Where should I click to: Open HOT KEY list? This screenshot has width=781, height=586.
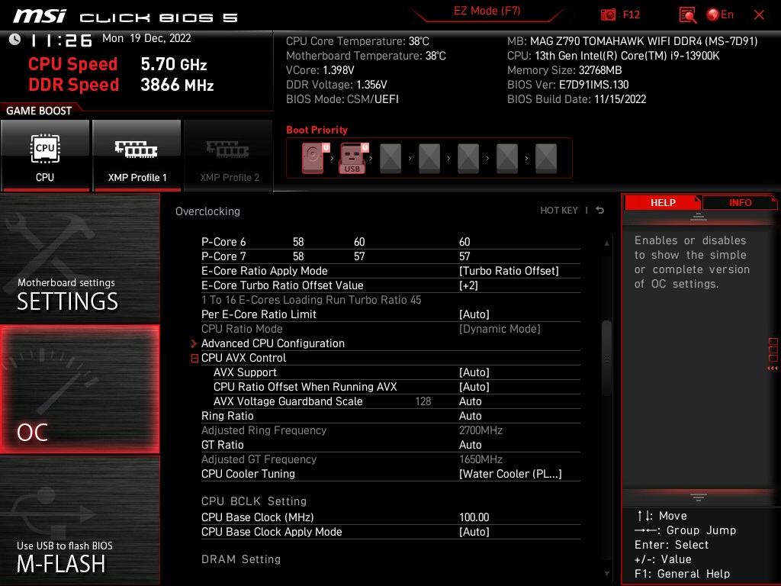click(x=559, y=211)
